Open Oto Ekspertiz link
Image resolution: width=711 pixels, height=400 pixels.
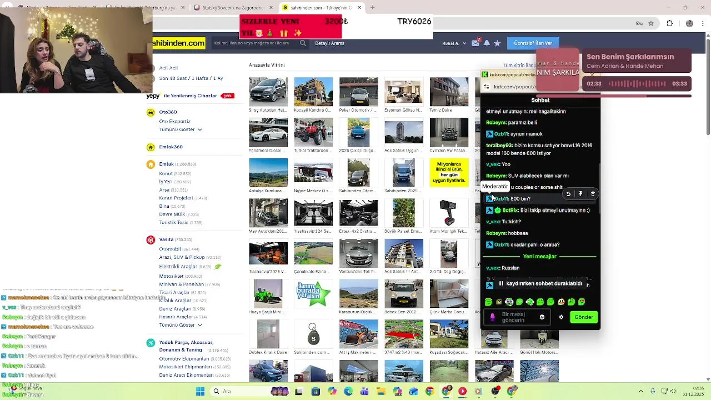pyautogui.click(x=174, y=121)
